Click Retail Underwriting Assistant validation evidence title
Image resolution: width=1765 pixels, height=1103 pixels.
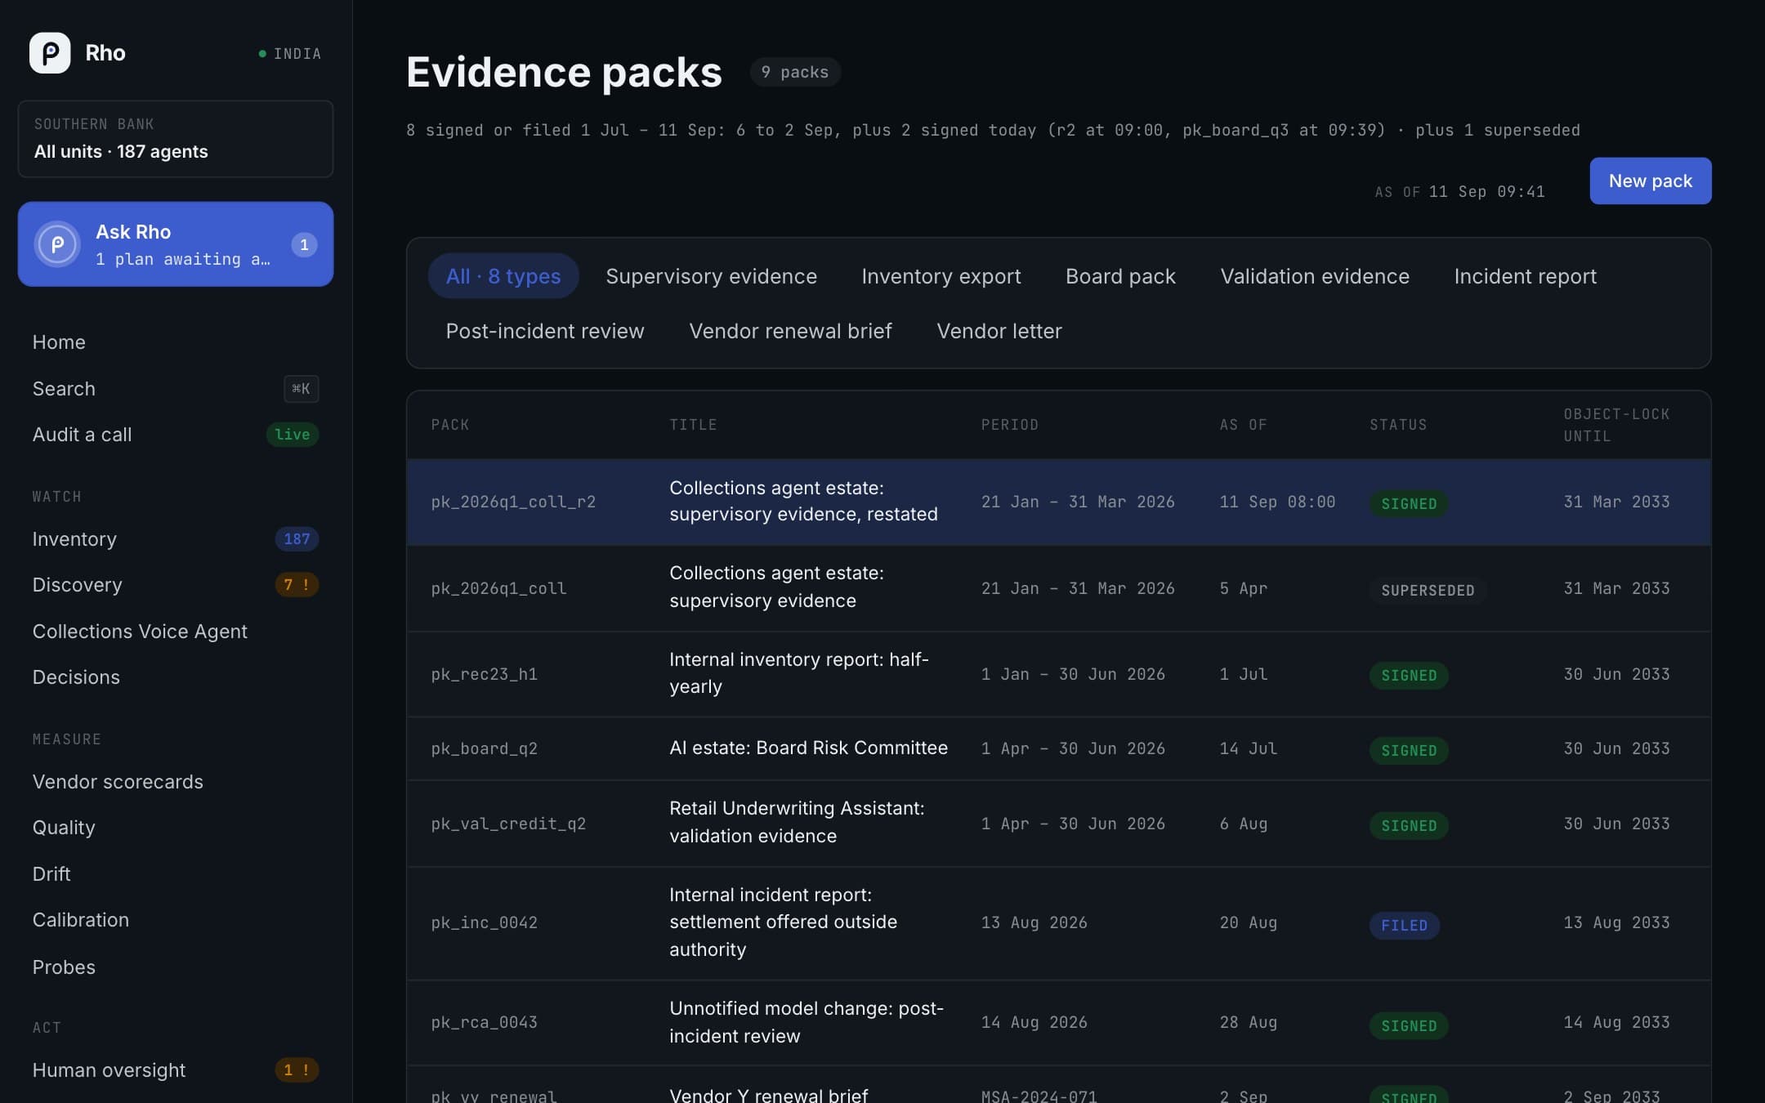(797, 822)
